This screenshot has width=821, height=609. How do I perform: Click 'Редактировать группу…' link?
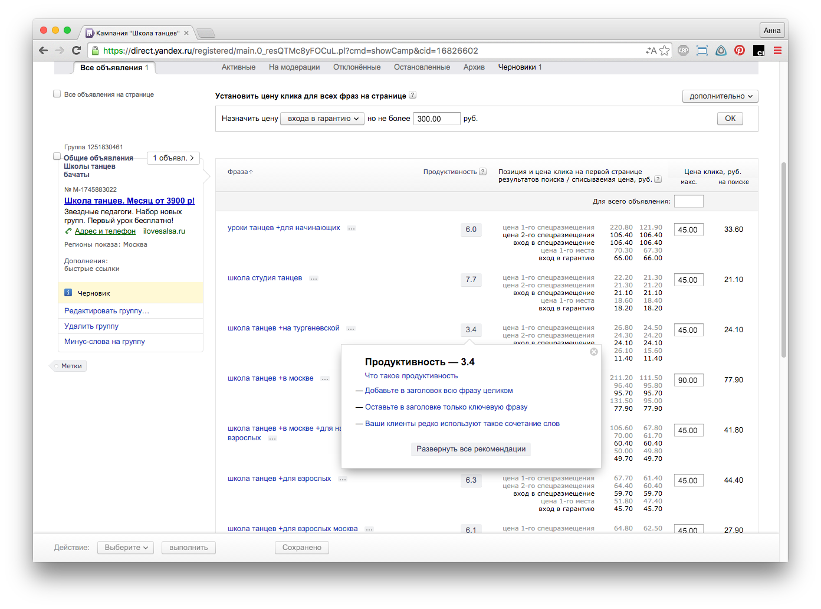click(107, 311)
